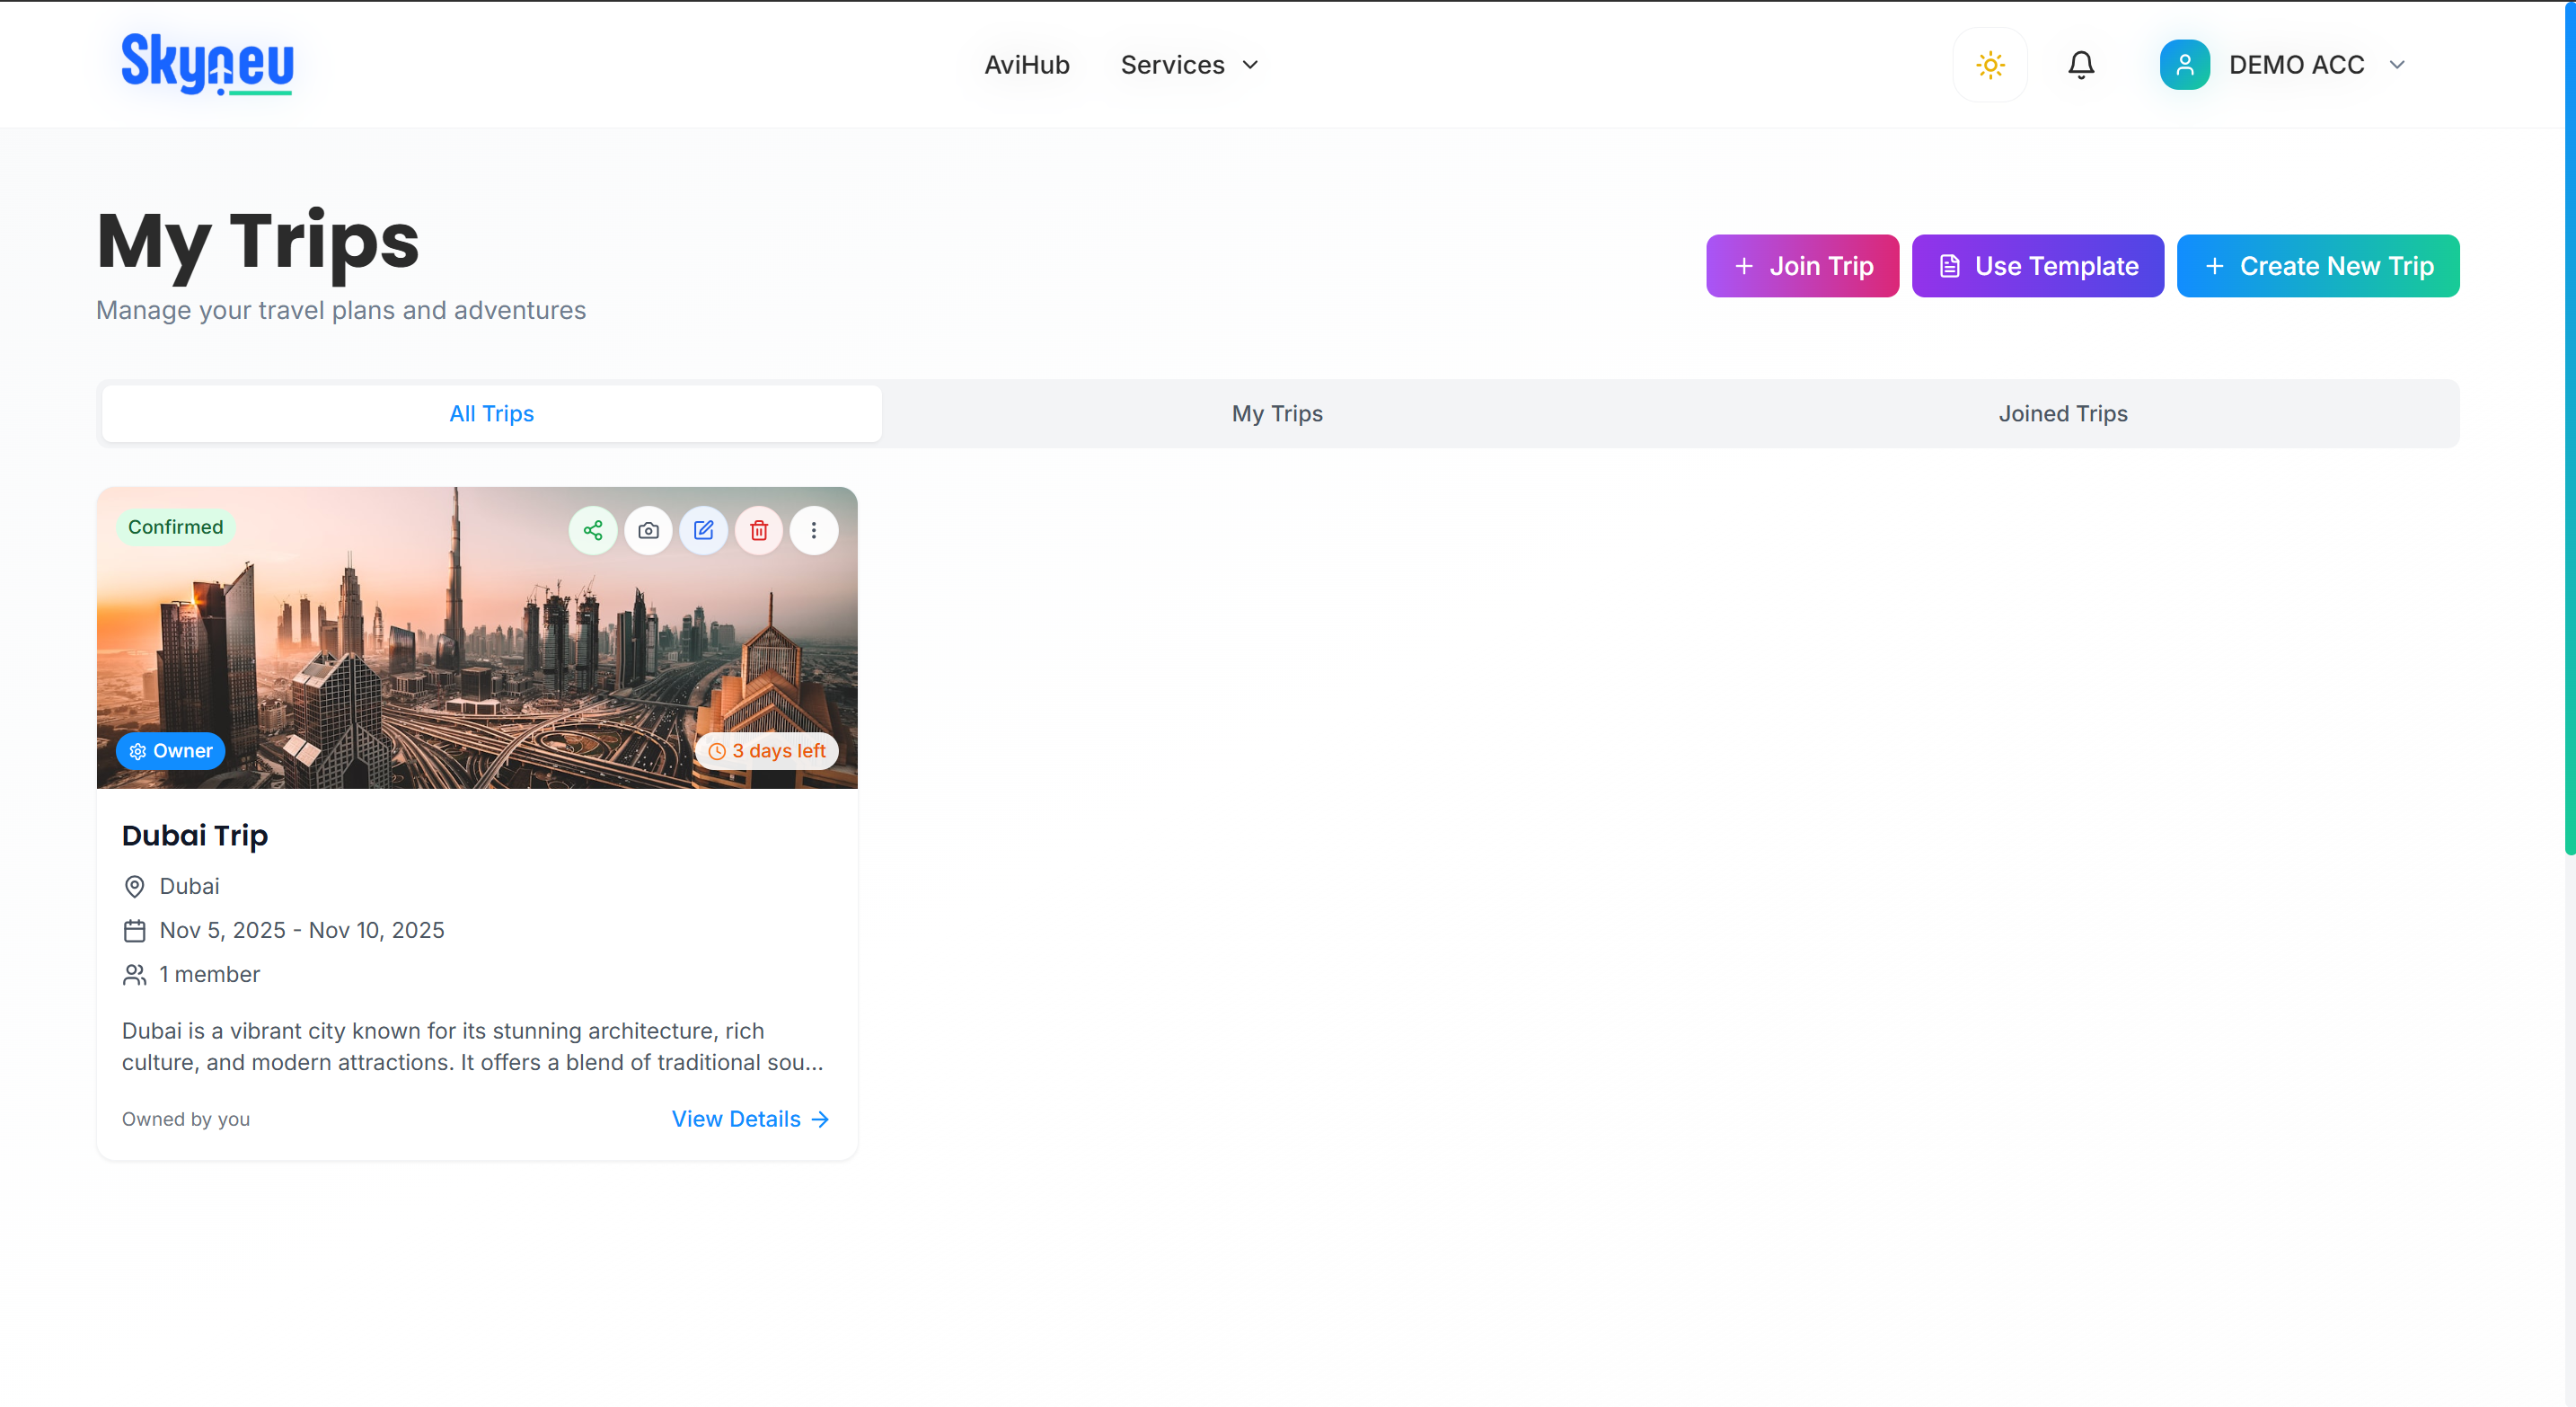This screenshot has height=1407, width=2576.
Task: Click the user avatar icon
Action: coord(2184,64)
